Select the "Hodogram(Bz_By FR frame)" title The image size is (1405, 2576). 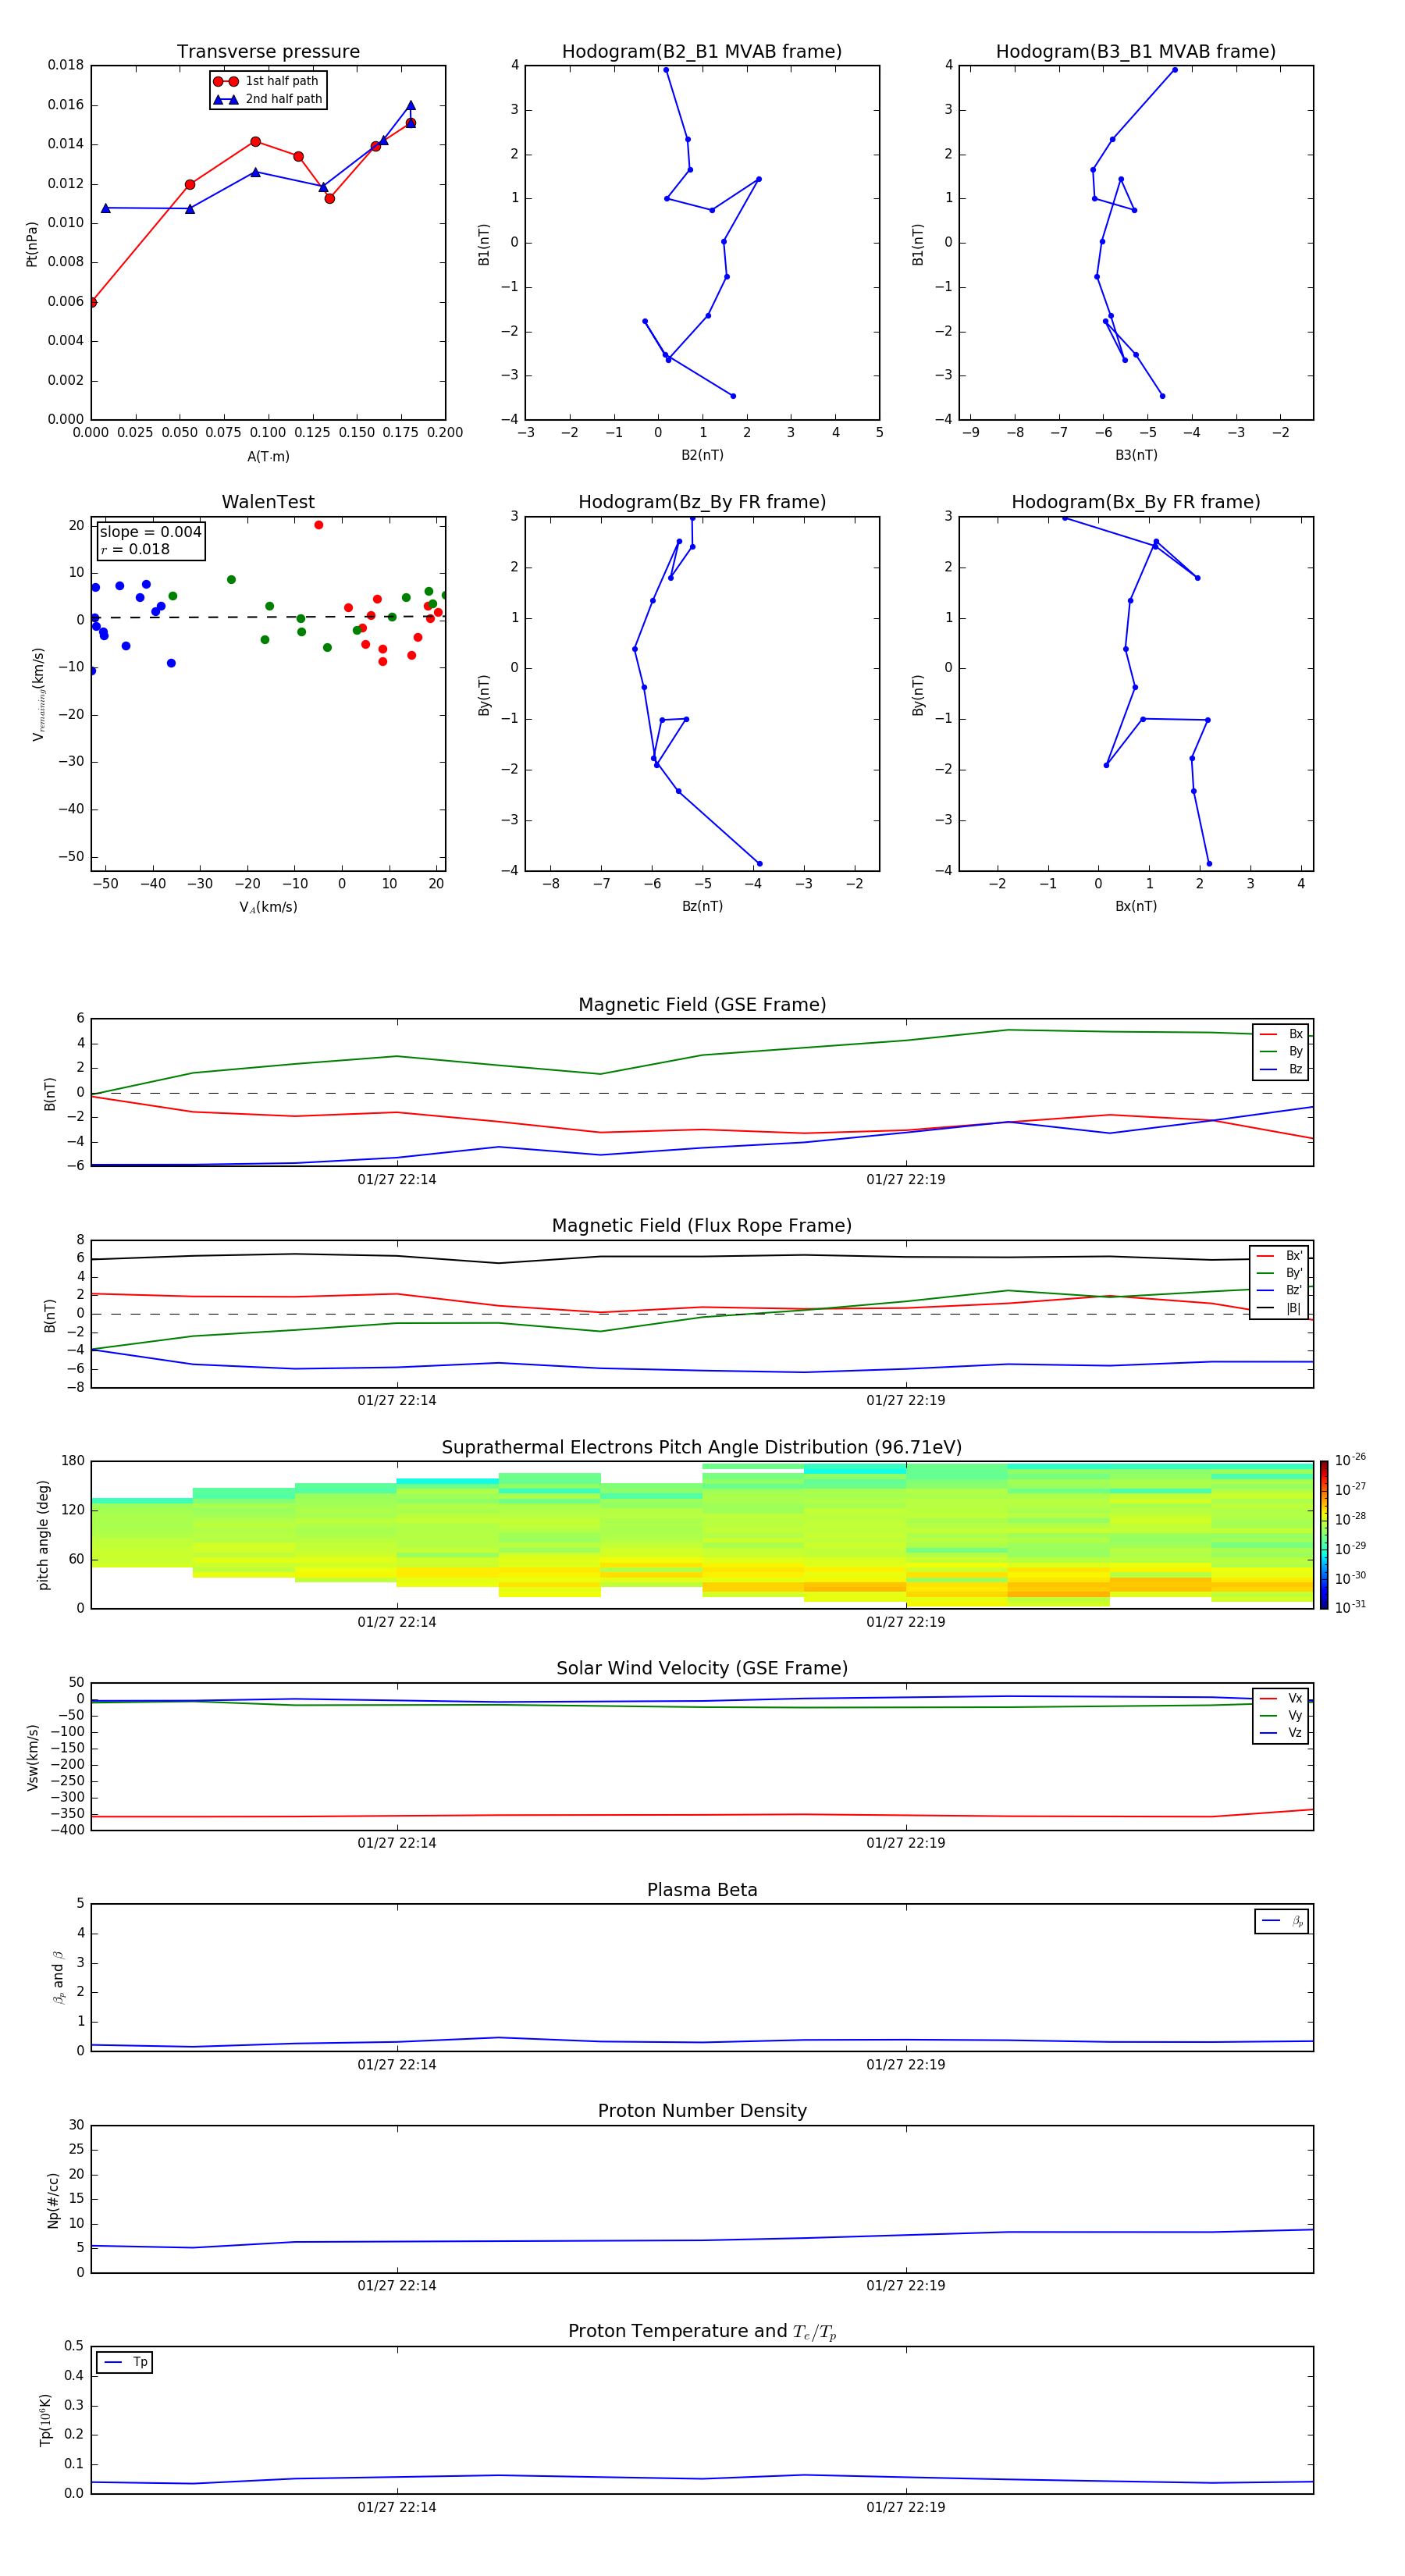[x=702, y=502]
